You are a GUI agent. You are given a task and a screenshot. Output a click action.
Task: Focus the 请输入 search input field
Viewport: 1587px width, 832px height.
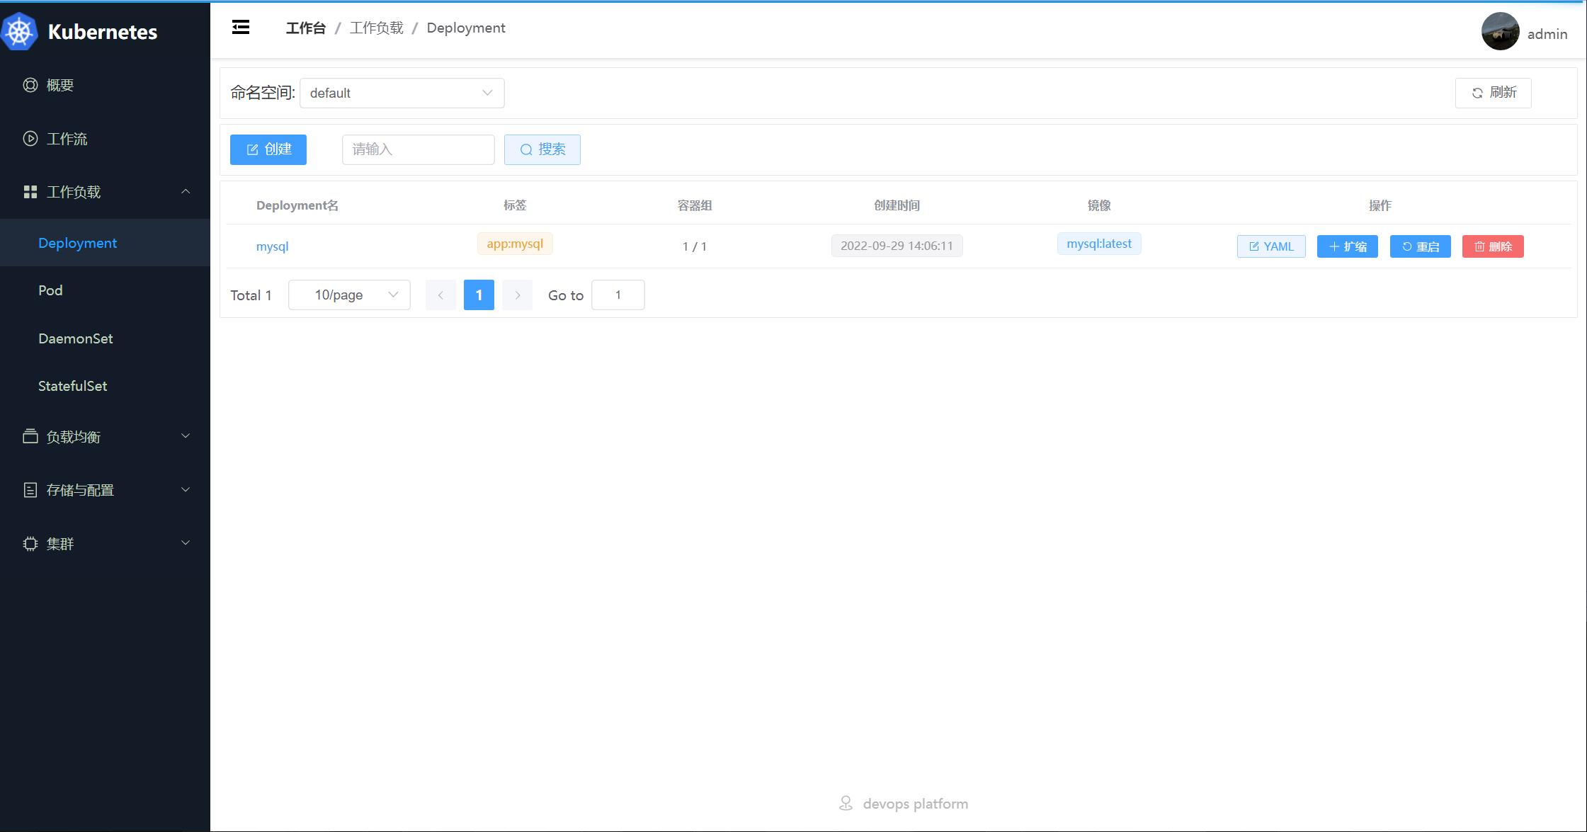pos(418,149)
